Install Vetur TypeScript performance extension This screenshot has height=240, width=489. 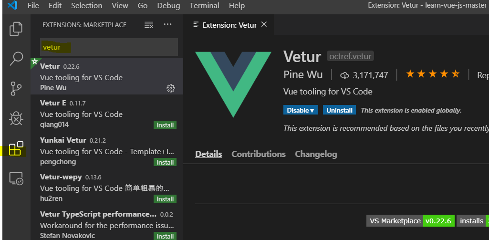pos(165,236)
